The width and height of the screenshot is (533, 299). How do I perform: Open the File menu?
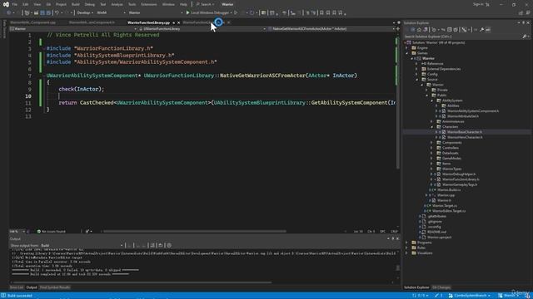tap(15, 4)
